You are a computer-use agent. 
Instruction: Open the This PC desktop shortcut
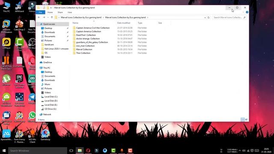(x=6, y=7)
